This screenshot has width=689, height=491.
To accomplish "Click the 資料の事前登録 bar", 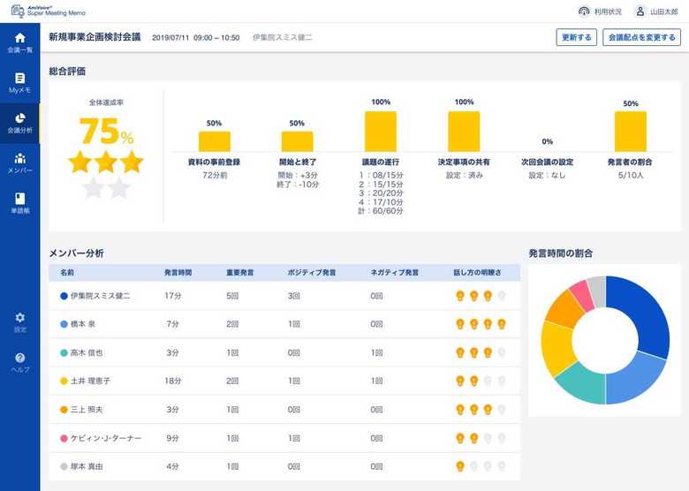I will [x=215, y=141].
